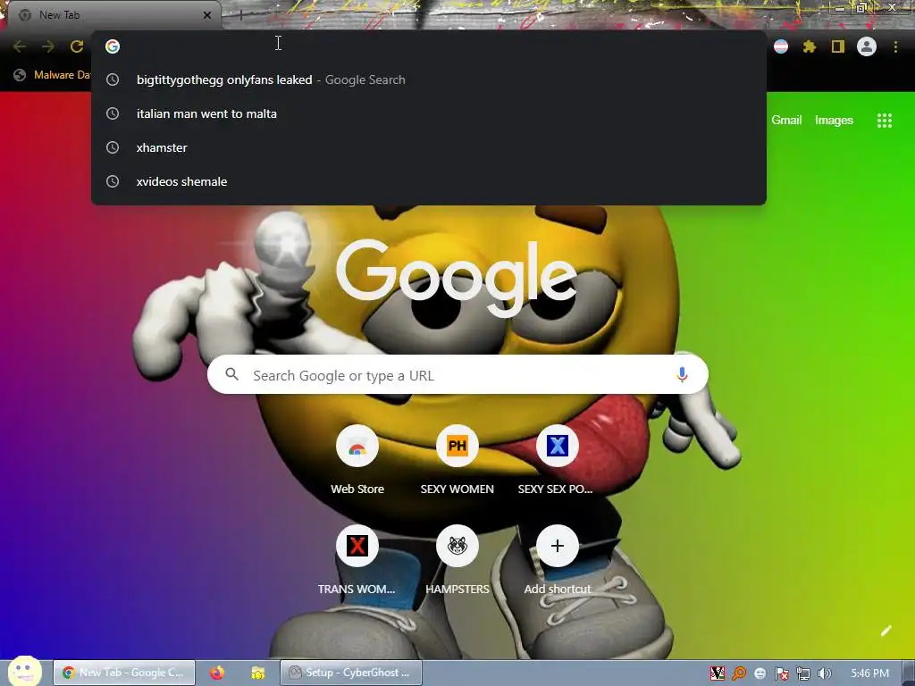Switch to New Tab - Google Chrome taskbar button
The image size is (915, 686).
(123, 673)
